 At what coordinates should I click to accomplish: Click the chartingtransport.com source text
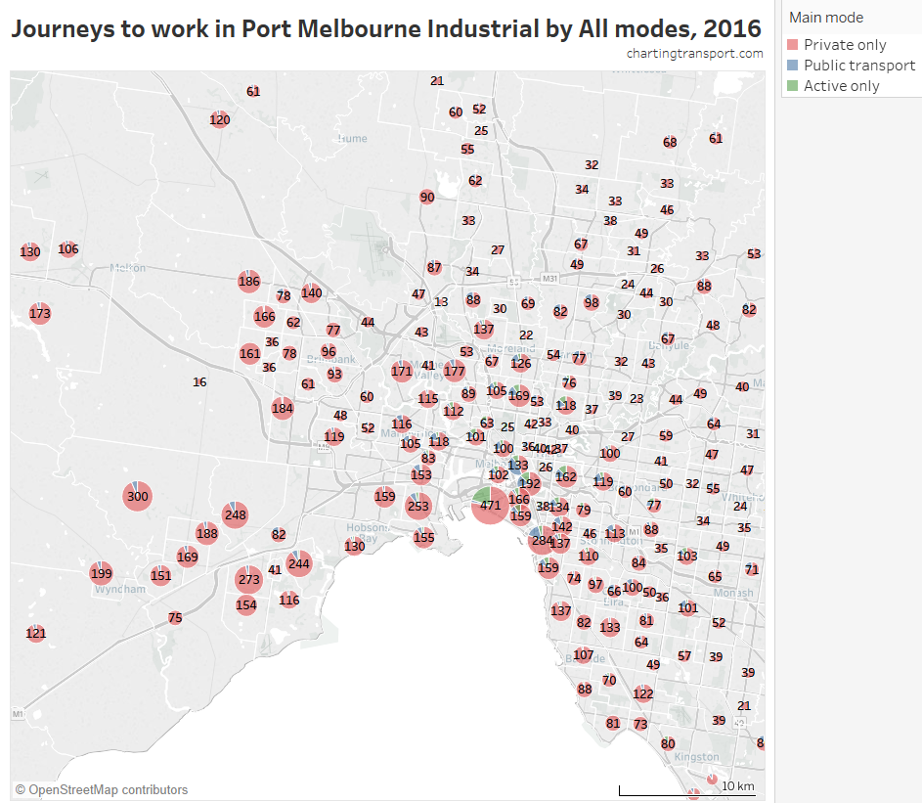pos(694,54)
